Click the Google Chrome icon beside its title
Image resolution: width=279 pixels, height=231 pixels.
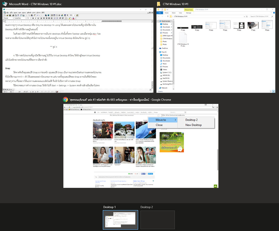(65, 100)
